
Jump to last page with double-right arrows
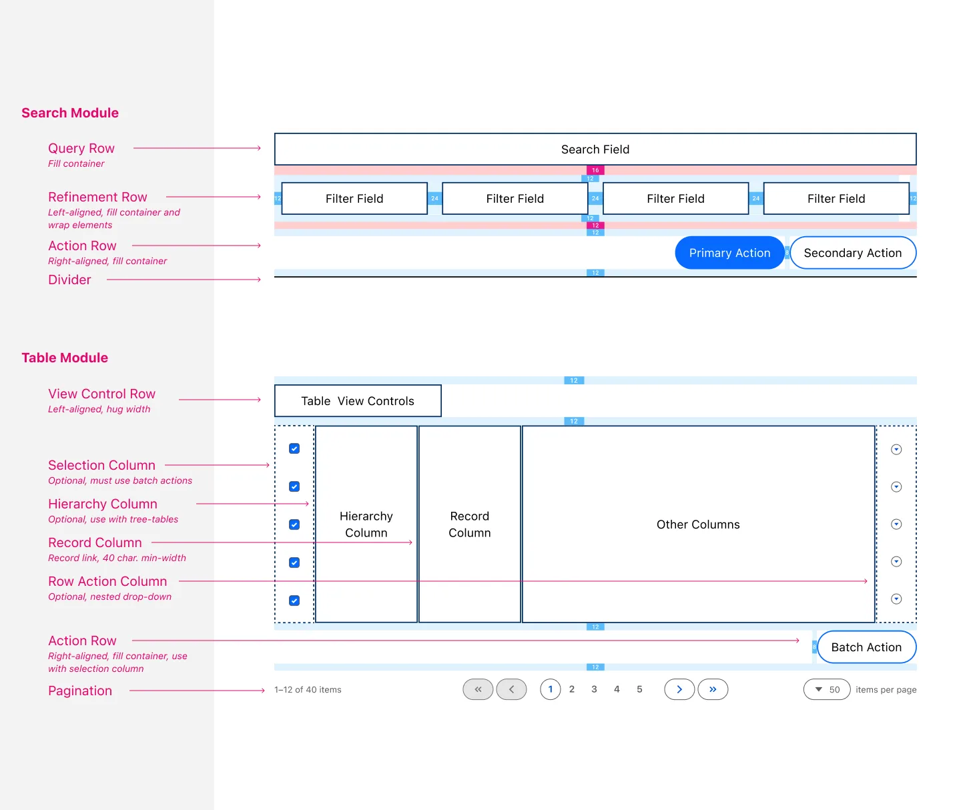[713, 689]
